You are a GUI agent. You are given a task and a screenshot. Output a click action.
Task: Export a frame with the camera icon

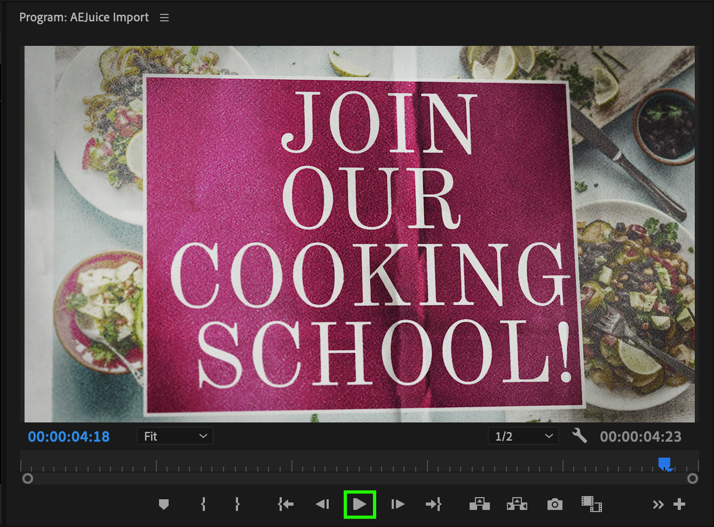click(555, 504)
